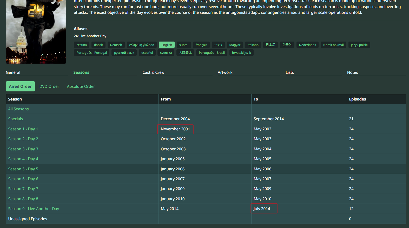409x228 pixels.
Task: Open the Season 1 - Day 1 link
Action: (x=23, y=129)
